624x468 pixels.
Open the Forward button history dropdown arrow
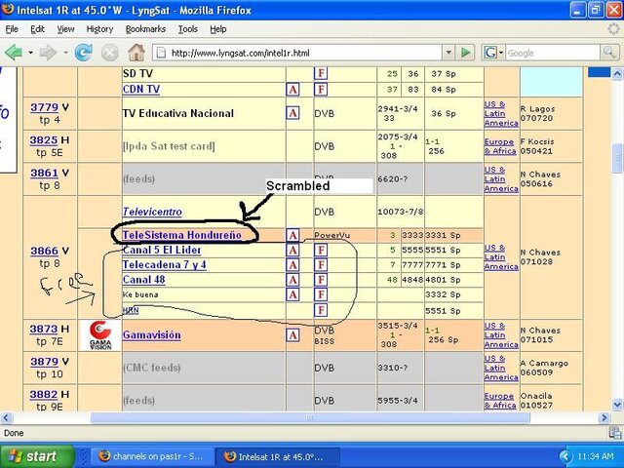(65, 53)
